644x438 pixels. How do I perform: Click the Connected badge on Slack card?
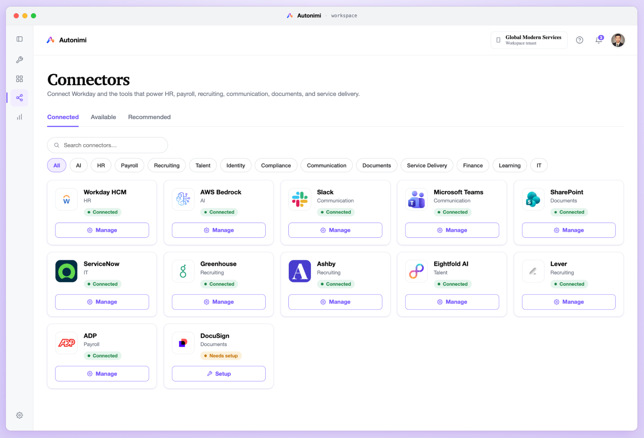[336, 212]
